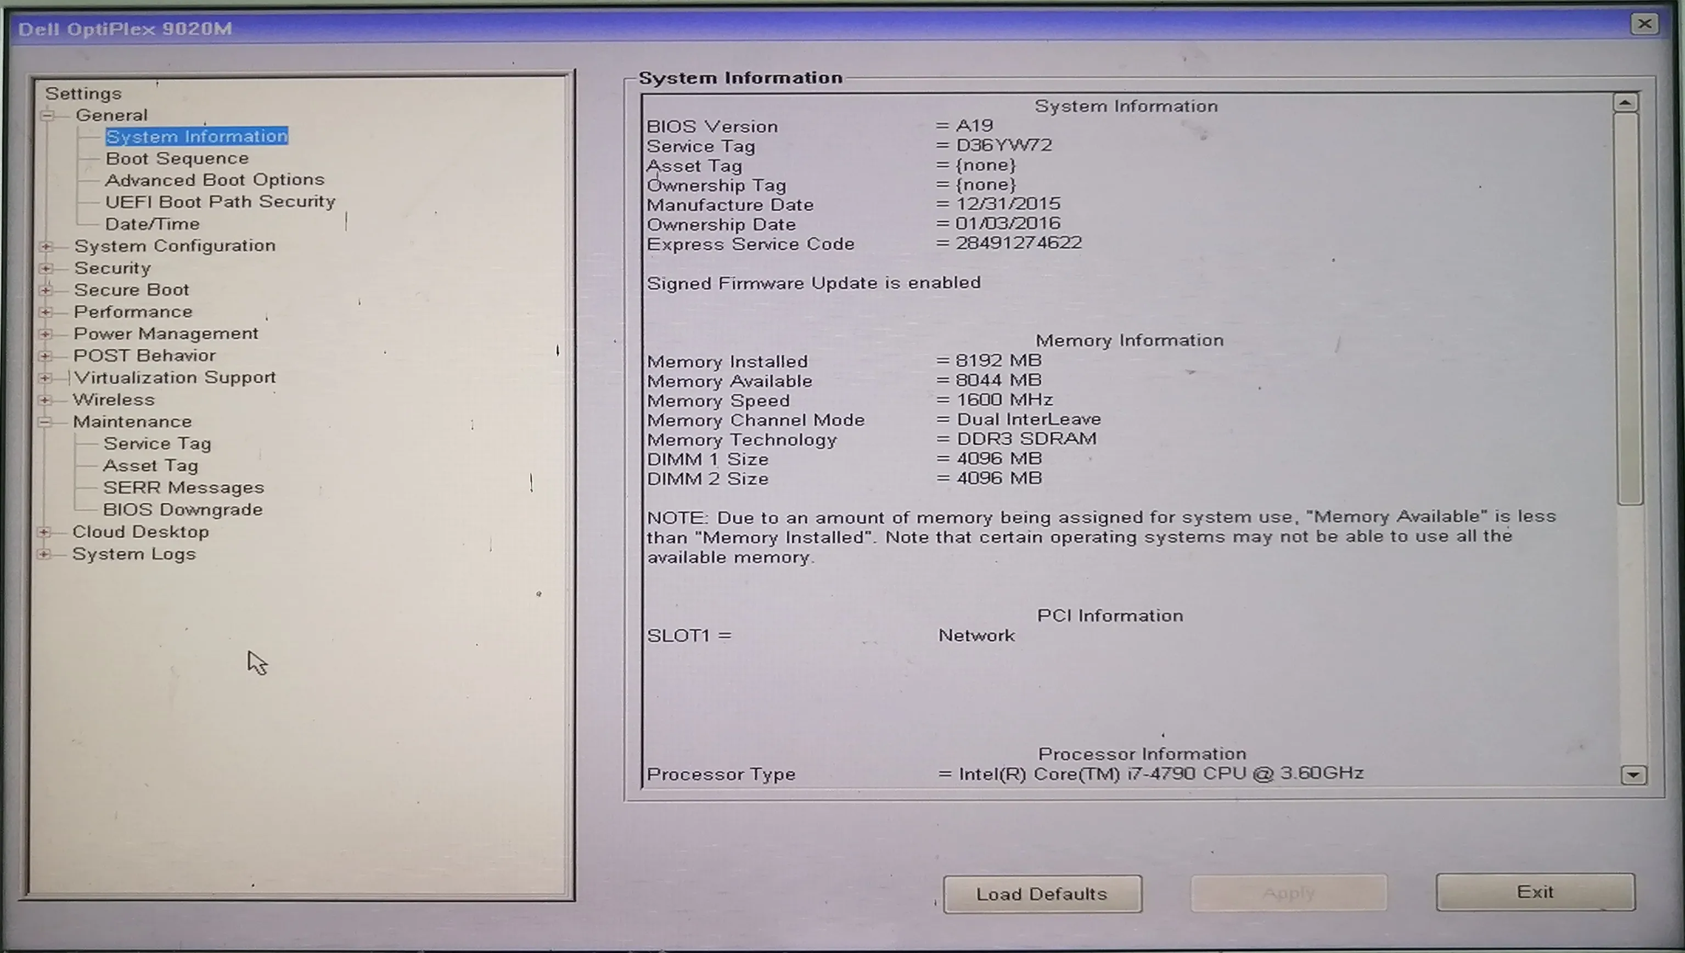Click the Manufacture Date 12/31/2015
This screenshot has width=1685, height=953.
coord(1008,204)
